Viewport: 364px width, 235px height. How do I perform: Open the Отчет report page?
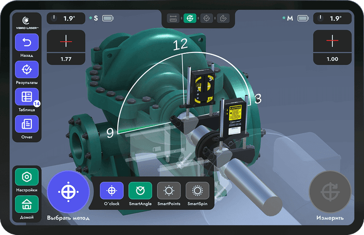click(27, 124)
